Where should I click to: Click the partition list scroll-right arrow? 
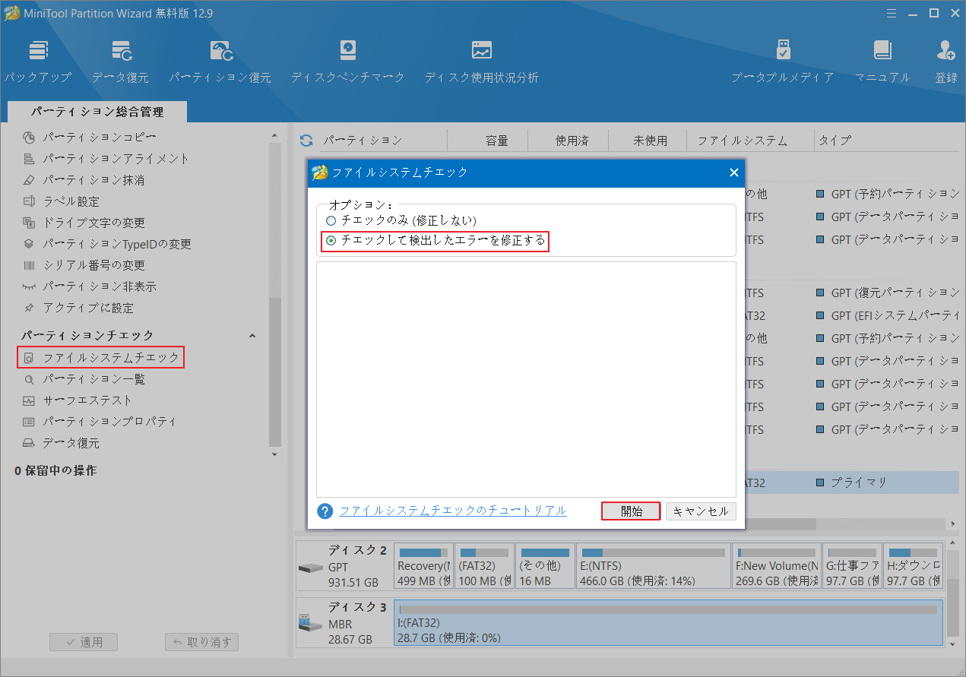point(954,524)
